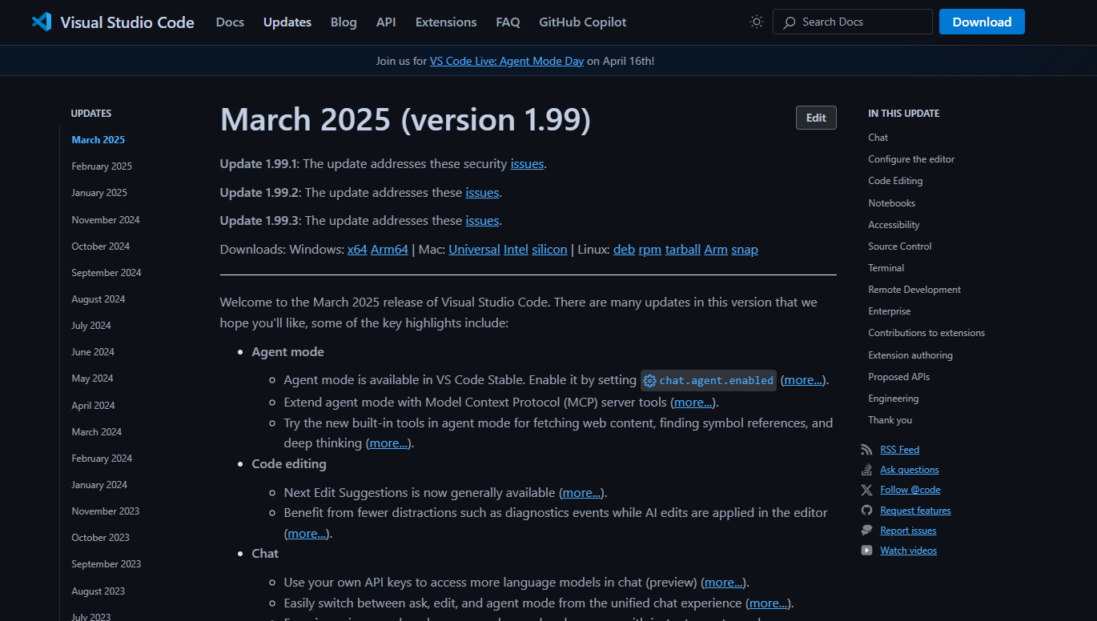Screen dimensions: 1097x621
Task: Select March 2024 in Updates sidebar
Action: tap(97, 432)
